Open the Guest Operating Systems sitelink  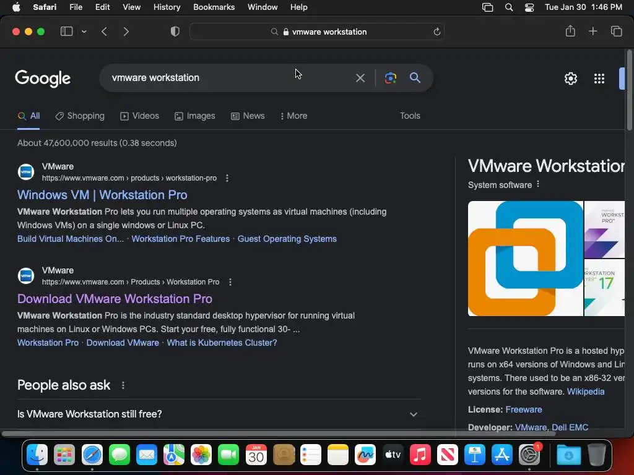287,239
